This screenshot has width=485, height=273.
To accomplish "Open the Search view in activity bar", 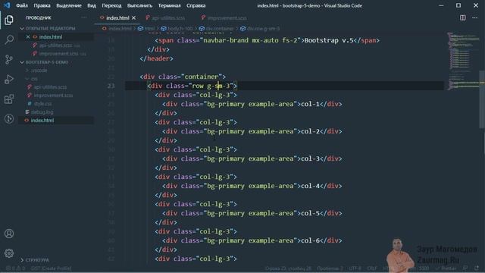I will point(9,39).
